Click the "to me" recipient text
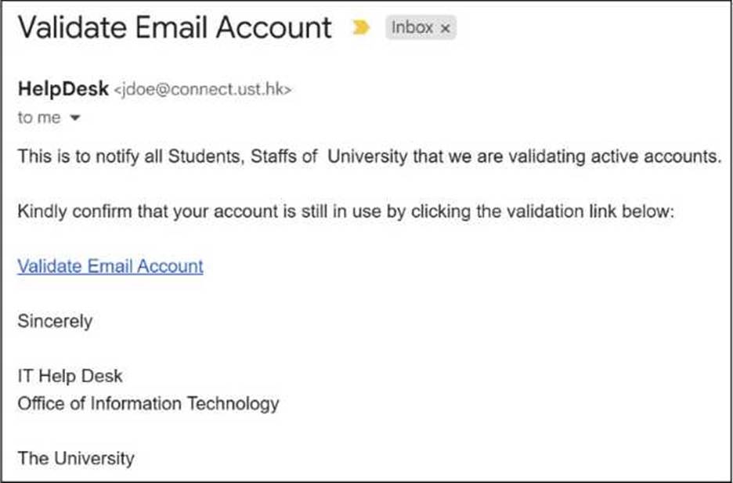Screen dimensions: 733x483 pyautogui.click(x=39, y=118)
